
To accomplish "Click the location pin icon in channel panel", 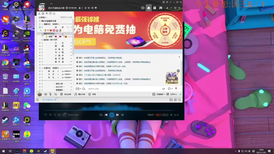I will click(47, 13).
